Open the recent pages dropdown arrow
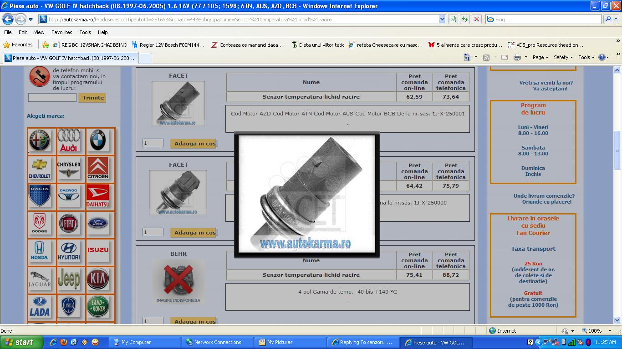 point(31,20)
